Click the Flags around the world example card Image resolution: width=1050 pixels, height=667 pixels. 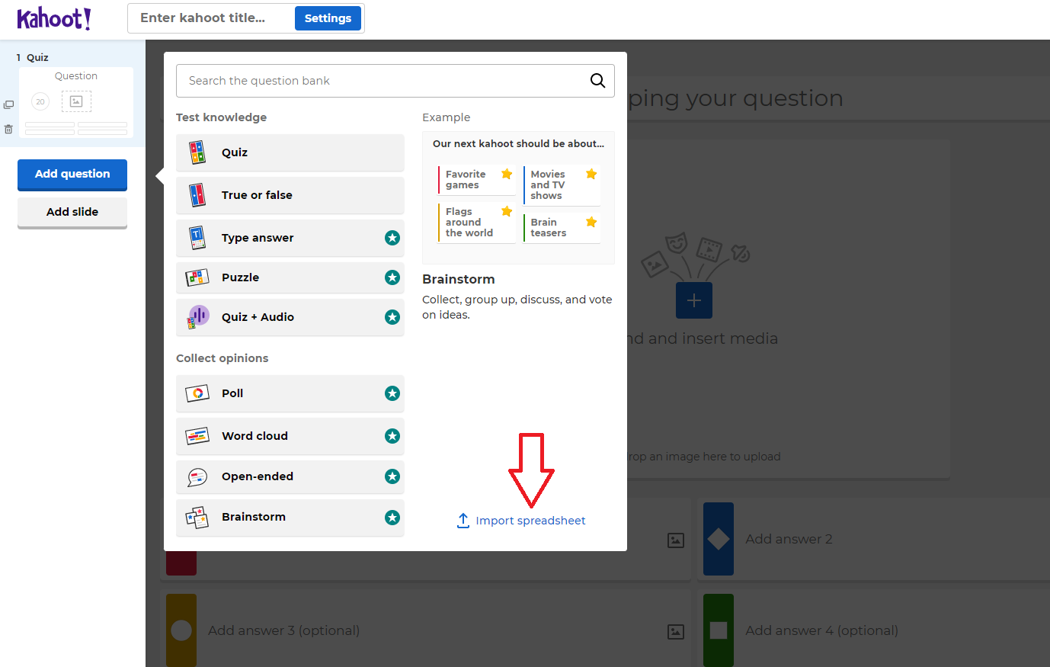(477, 223)
